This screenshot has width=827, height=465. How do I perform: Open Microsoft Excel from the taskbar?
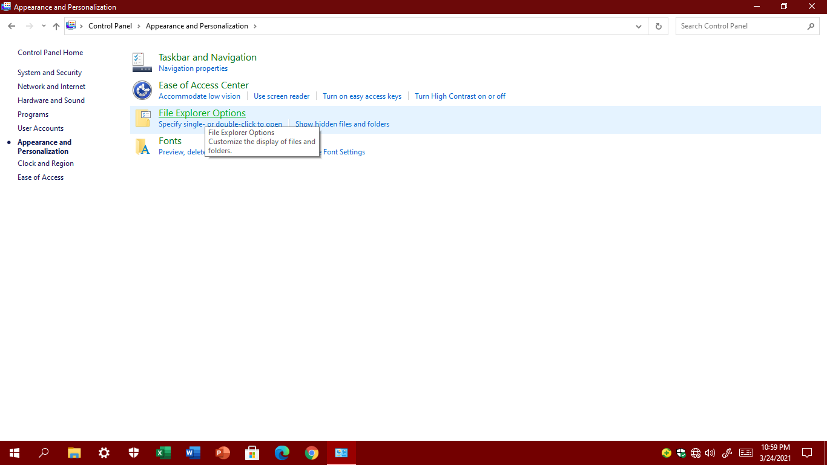pyautogui.click(x=163, y=453)
